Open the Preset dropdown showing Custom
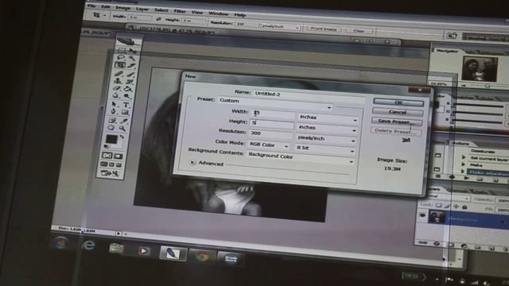The height and width of the screenshot is (286, 509). tap(276, 103)
